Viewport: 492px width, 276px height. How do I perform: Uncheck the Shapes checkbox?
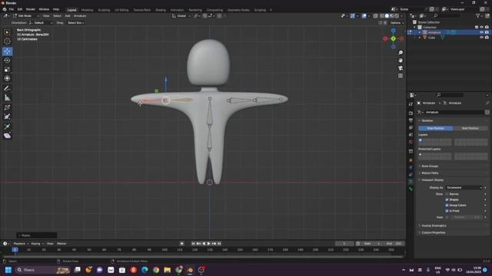click(447, 199)
